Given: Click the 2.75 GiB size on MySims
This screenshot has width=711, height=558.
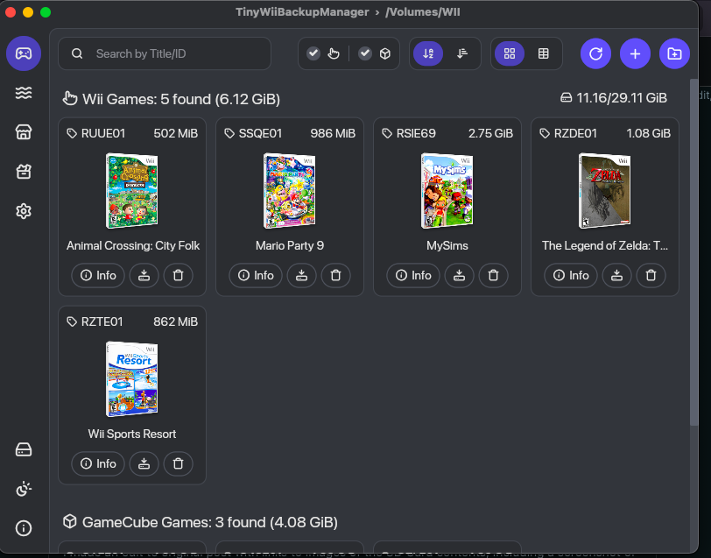Looking at the screenshot, I should click(490, 133).
